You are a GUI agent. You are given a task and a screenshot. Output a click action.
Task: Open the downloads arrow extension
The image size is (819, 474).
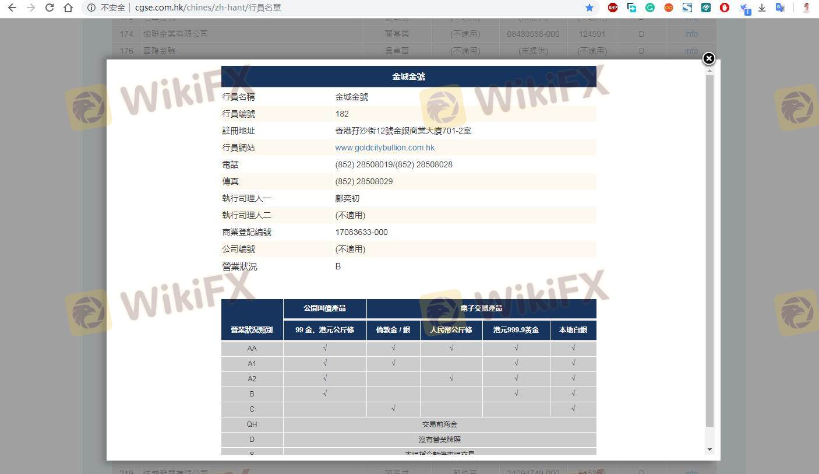761,8
